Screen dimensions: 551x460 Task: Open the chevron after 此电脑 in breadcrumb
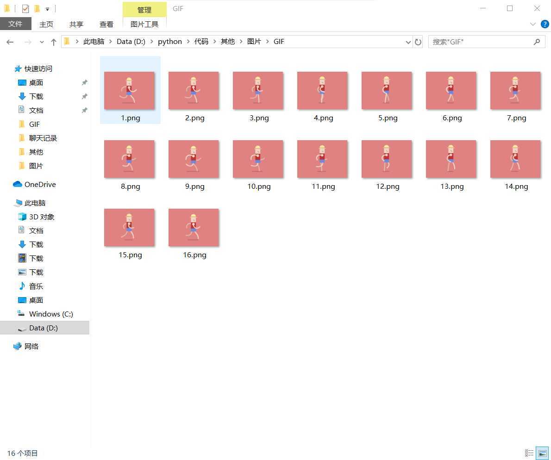pos(110,42)
